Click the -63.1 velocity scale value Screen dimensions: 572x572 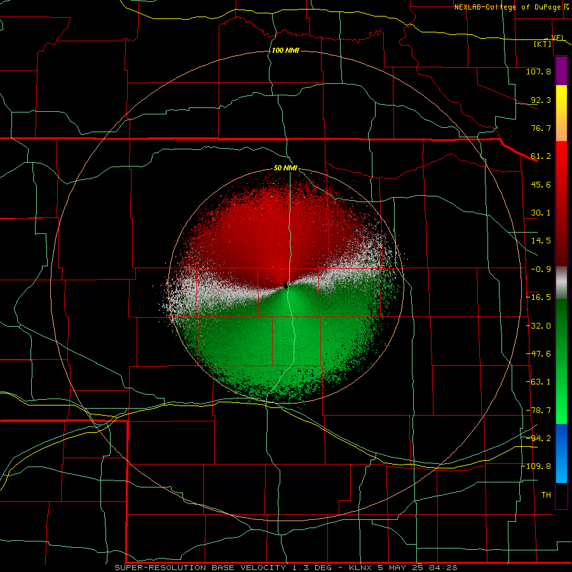(x=538, y=382)
